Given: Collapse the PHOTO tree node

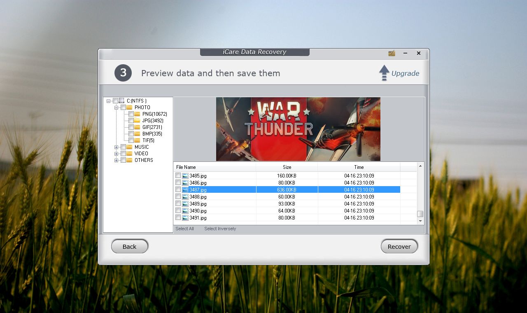Looking at the screenshot, I should (x=117, y=107).
